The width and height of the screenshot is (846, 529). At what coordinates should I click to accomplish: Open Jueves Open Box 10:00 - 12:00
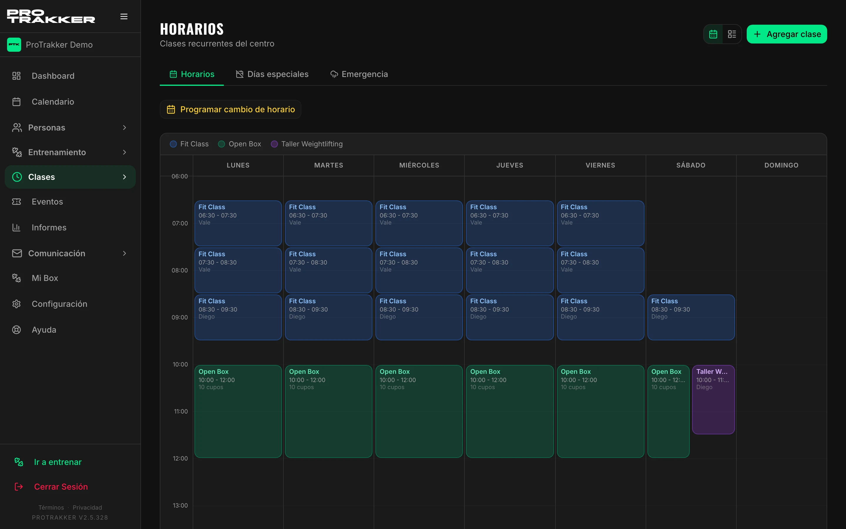510,411
